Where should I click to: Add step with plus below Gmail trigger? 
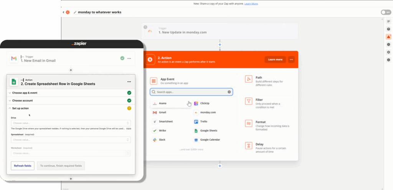[71, 70]
